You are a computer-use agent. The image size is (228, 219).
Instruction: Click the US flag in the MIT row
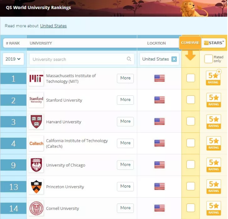pos(160,78)
